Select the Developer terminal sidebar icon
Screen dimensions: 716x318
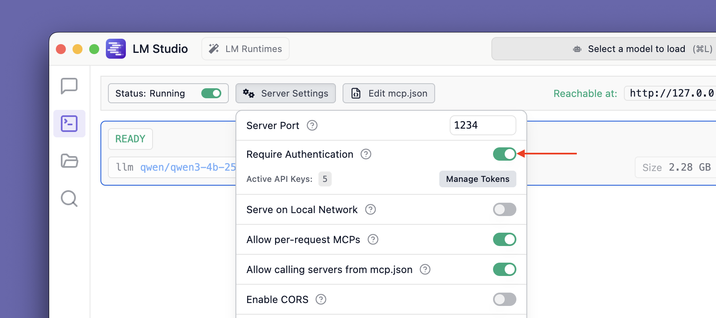point(69,124)
